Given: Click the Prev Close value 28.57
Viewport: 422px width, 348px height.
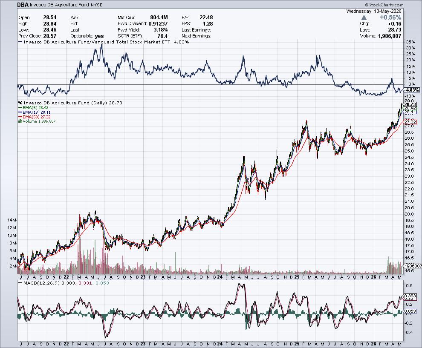Looking at the screenshot, I should tap(50, 36).
